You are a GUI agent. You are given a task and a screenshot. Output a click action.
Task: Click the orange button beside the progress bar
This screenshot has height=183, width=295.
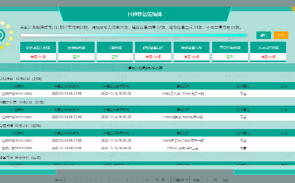[x=281, y=35]
